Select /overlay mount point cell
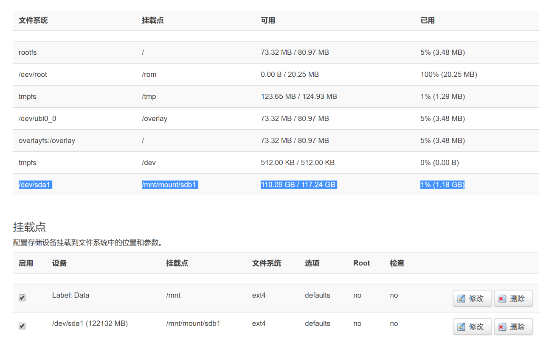560x357 pixels. pos(155,119)
